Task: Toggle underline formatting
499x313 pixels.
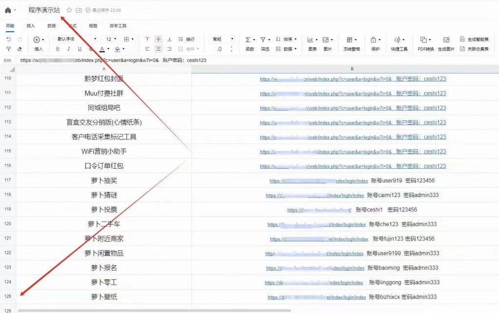Action: pyautogui.click(x=79, y=49)
